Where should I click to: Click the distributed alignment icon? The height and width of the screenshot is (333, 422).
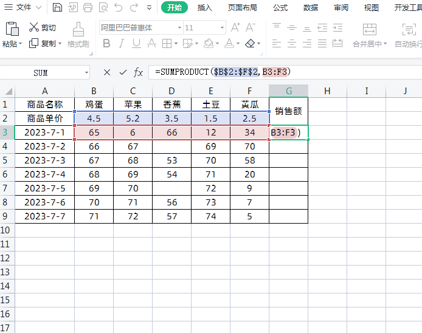pos(337,43)
